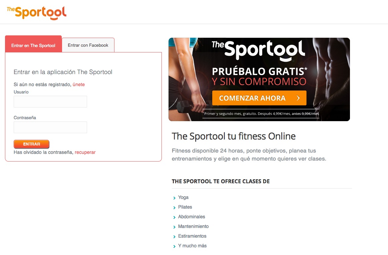Click arrow on Comenzar Ahora banner button
This screenshot has height=255, width=388.
click(x=298, y=98)
